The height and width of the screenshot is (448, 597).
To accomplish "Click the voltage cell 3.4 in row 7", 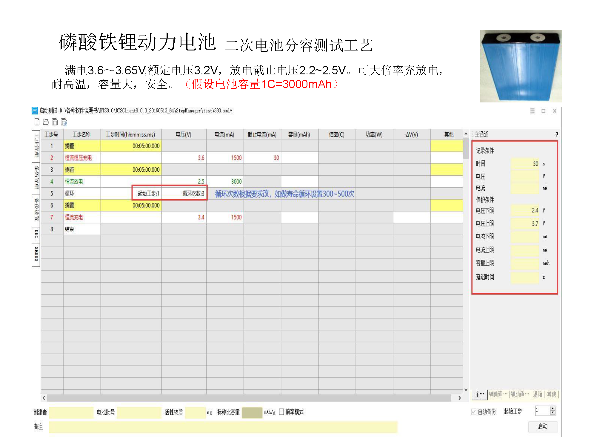I will [184, 217].
